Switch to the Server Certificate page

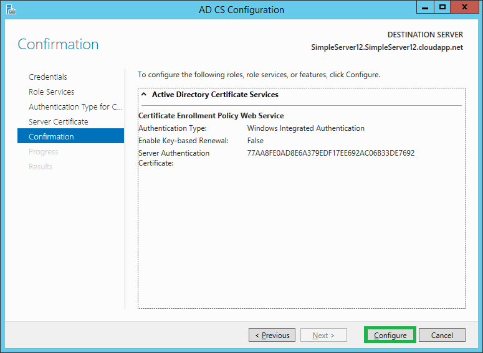point(59,122)
